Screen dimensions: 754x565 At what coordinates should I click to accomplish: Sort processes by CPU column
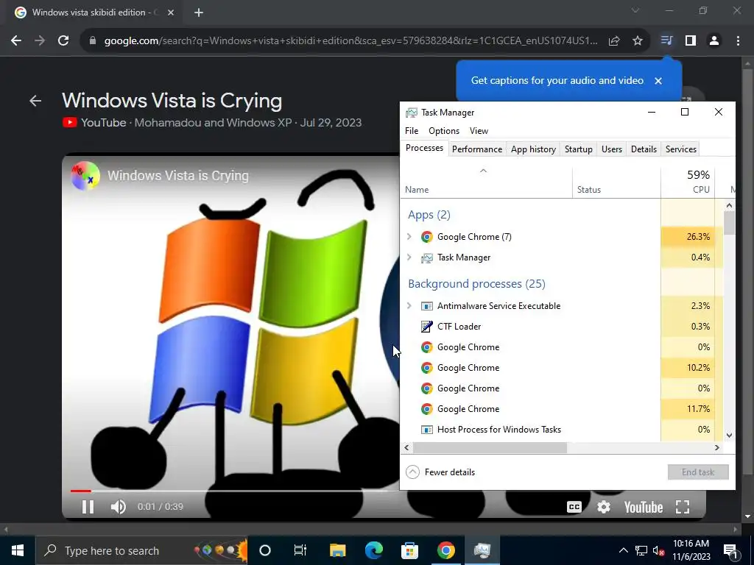(688, 182)
